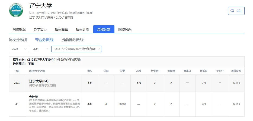Image resolution: width=253 pixels, height=121 pixels.
Task: Click the 招生方向 header line
Action: 47,60
